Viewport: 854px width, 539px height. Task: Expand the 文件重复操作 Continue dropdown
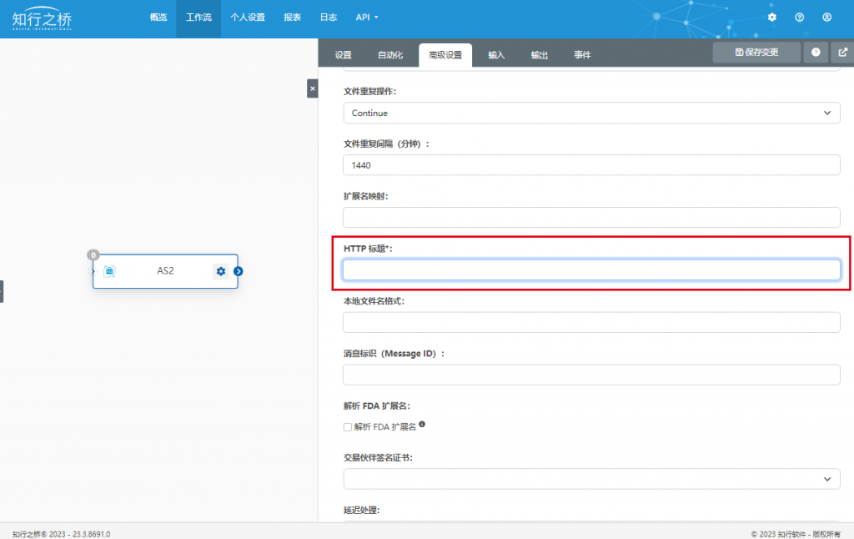click(591, 113)
